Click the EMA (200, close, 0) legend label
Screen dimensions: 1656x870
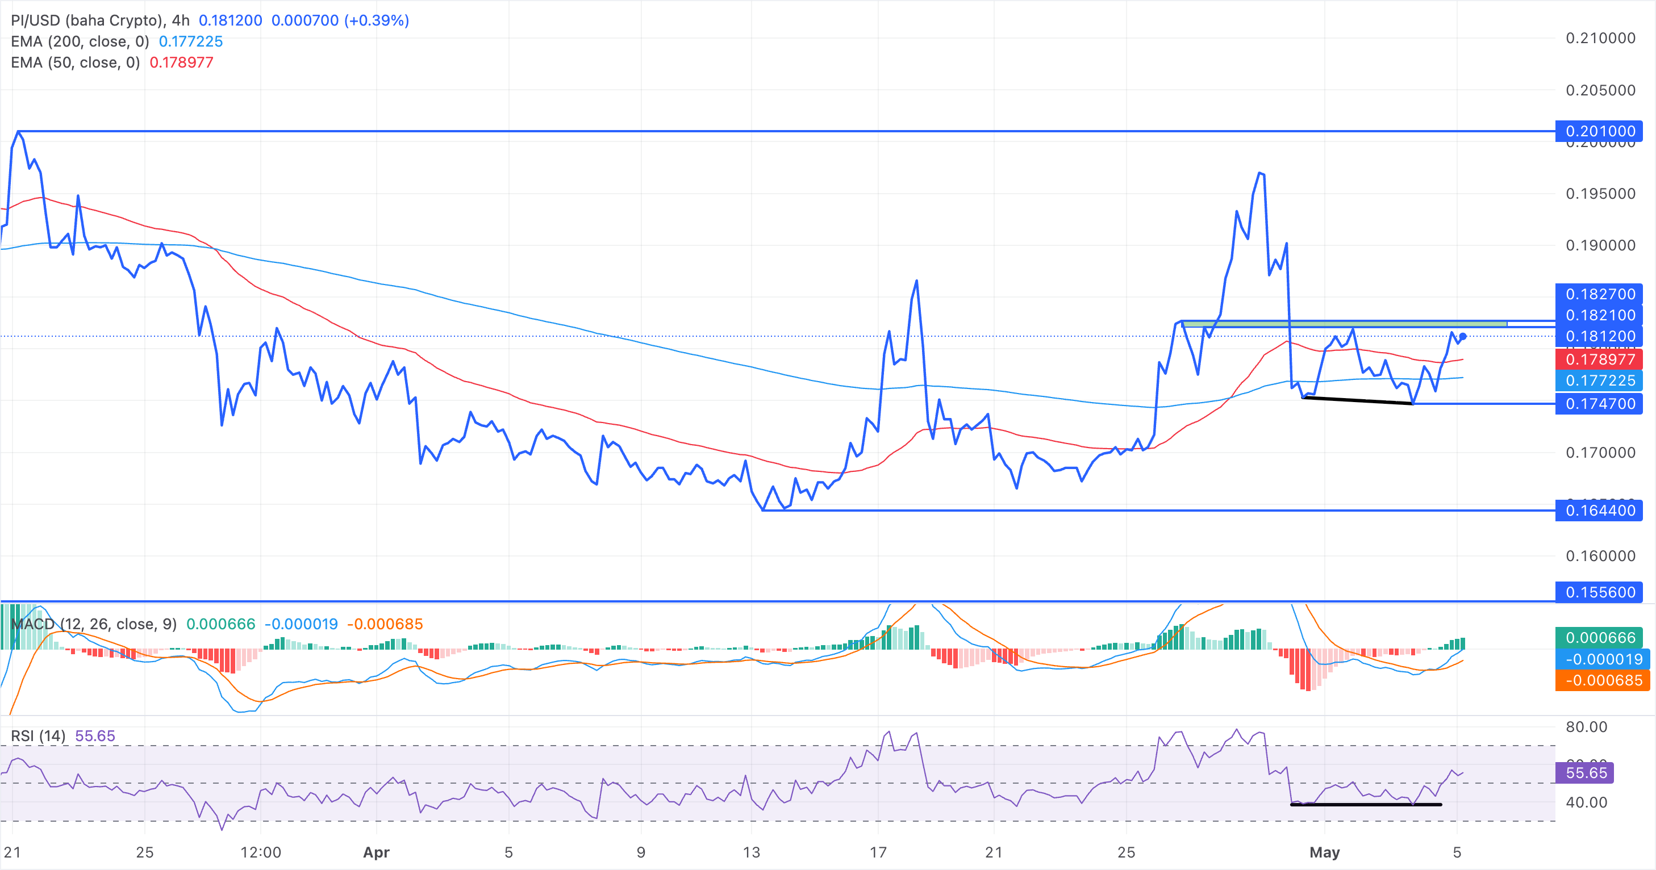click(x=80, y=42)
